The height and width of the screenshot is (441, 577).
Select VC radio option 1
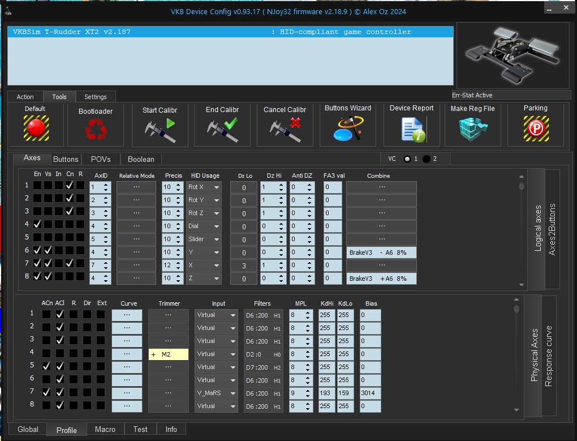tap(407, 159)
